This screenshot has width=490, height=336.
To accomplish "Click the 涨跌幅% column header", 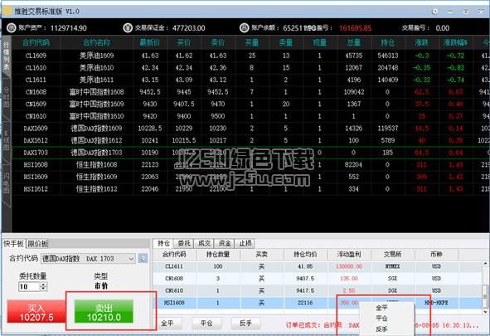I will click(456, 42).
